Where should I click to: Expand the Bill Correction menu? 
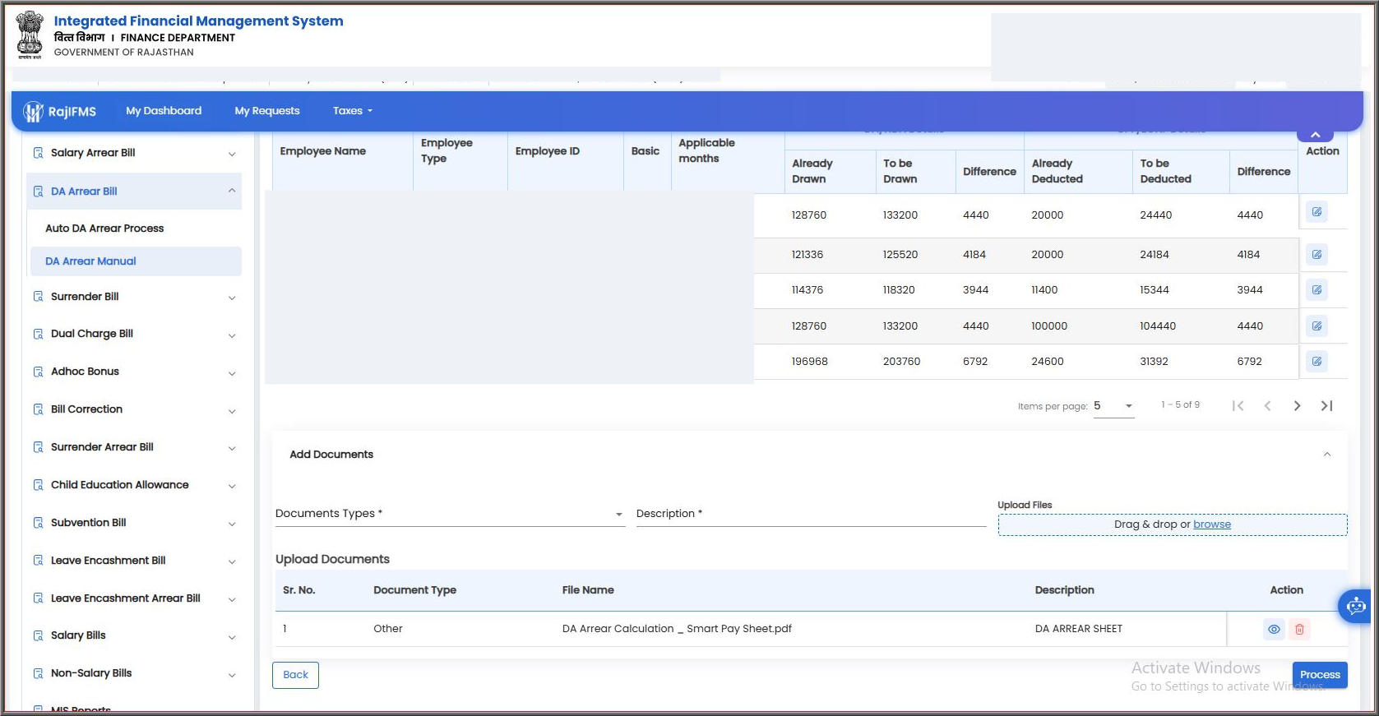[x=232, y=411]
